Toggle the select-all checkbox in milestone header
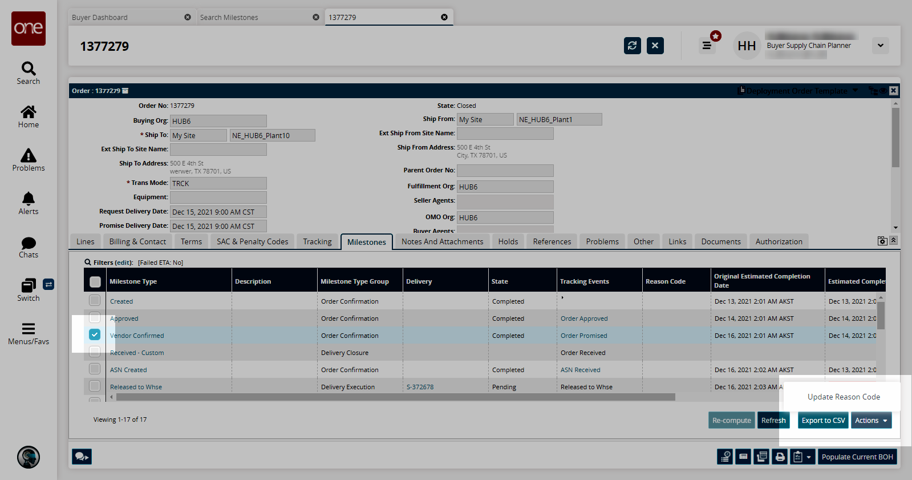The height and width of the screenshot is (480, 912). 95,281
